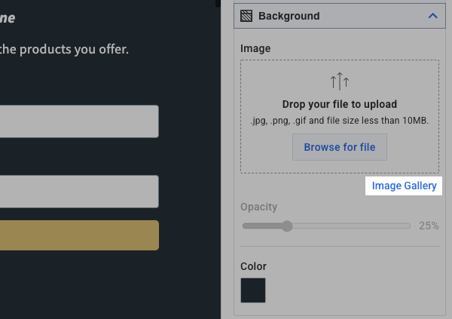The width and height of the screenshot is (452, 319).
Task: Open the Image Gallery link
Action: point(404,186)
